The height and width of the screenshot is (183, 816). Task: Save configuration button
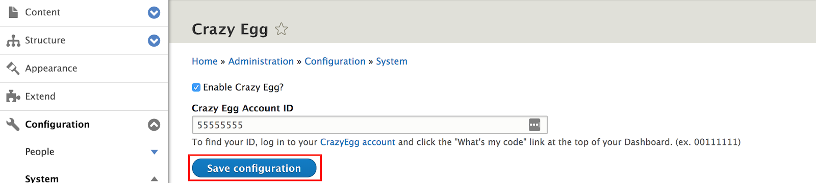coord(254,168)
